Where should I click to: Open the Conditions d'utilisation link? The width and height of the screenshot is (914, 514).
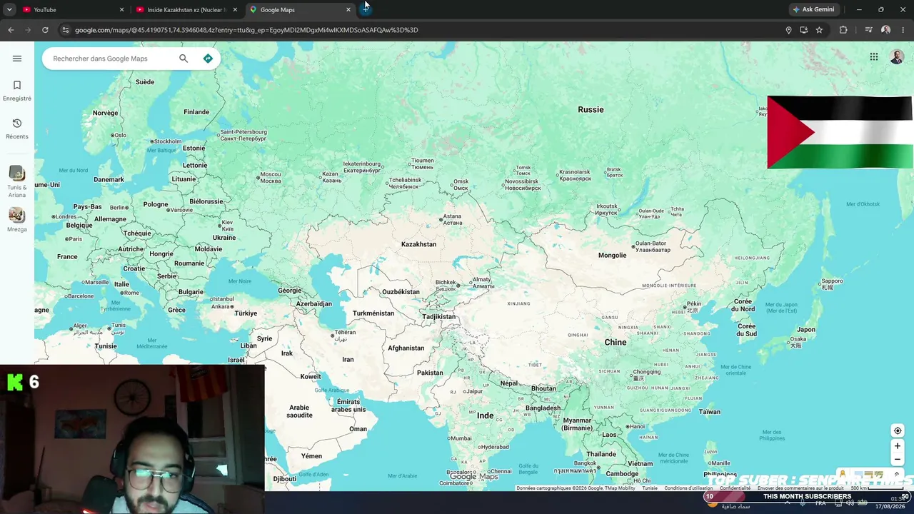click(x=688, y=488)
